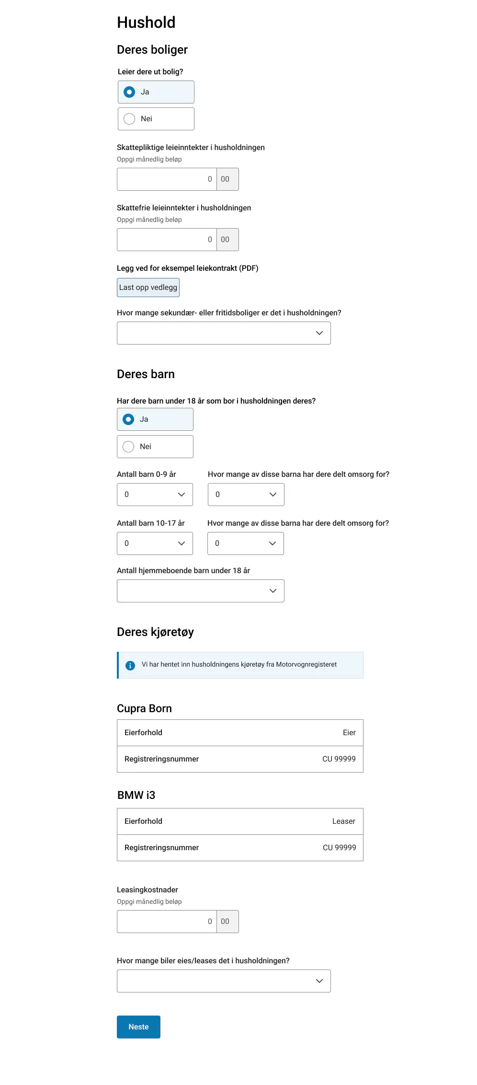Select Ja for Leier dere ut bolig
The width and height of the screenshot is (477, 1085).
(156, 92)
